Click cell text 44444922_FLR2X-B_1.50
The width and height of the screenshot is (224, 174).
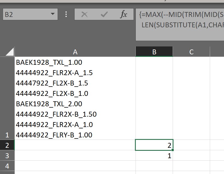coord(56,114)
